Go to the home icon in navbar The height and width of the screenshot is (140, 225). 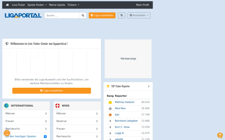tap(7, 5)
